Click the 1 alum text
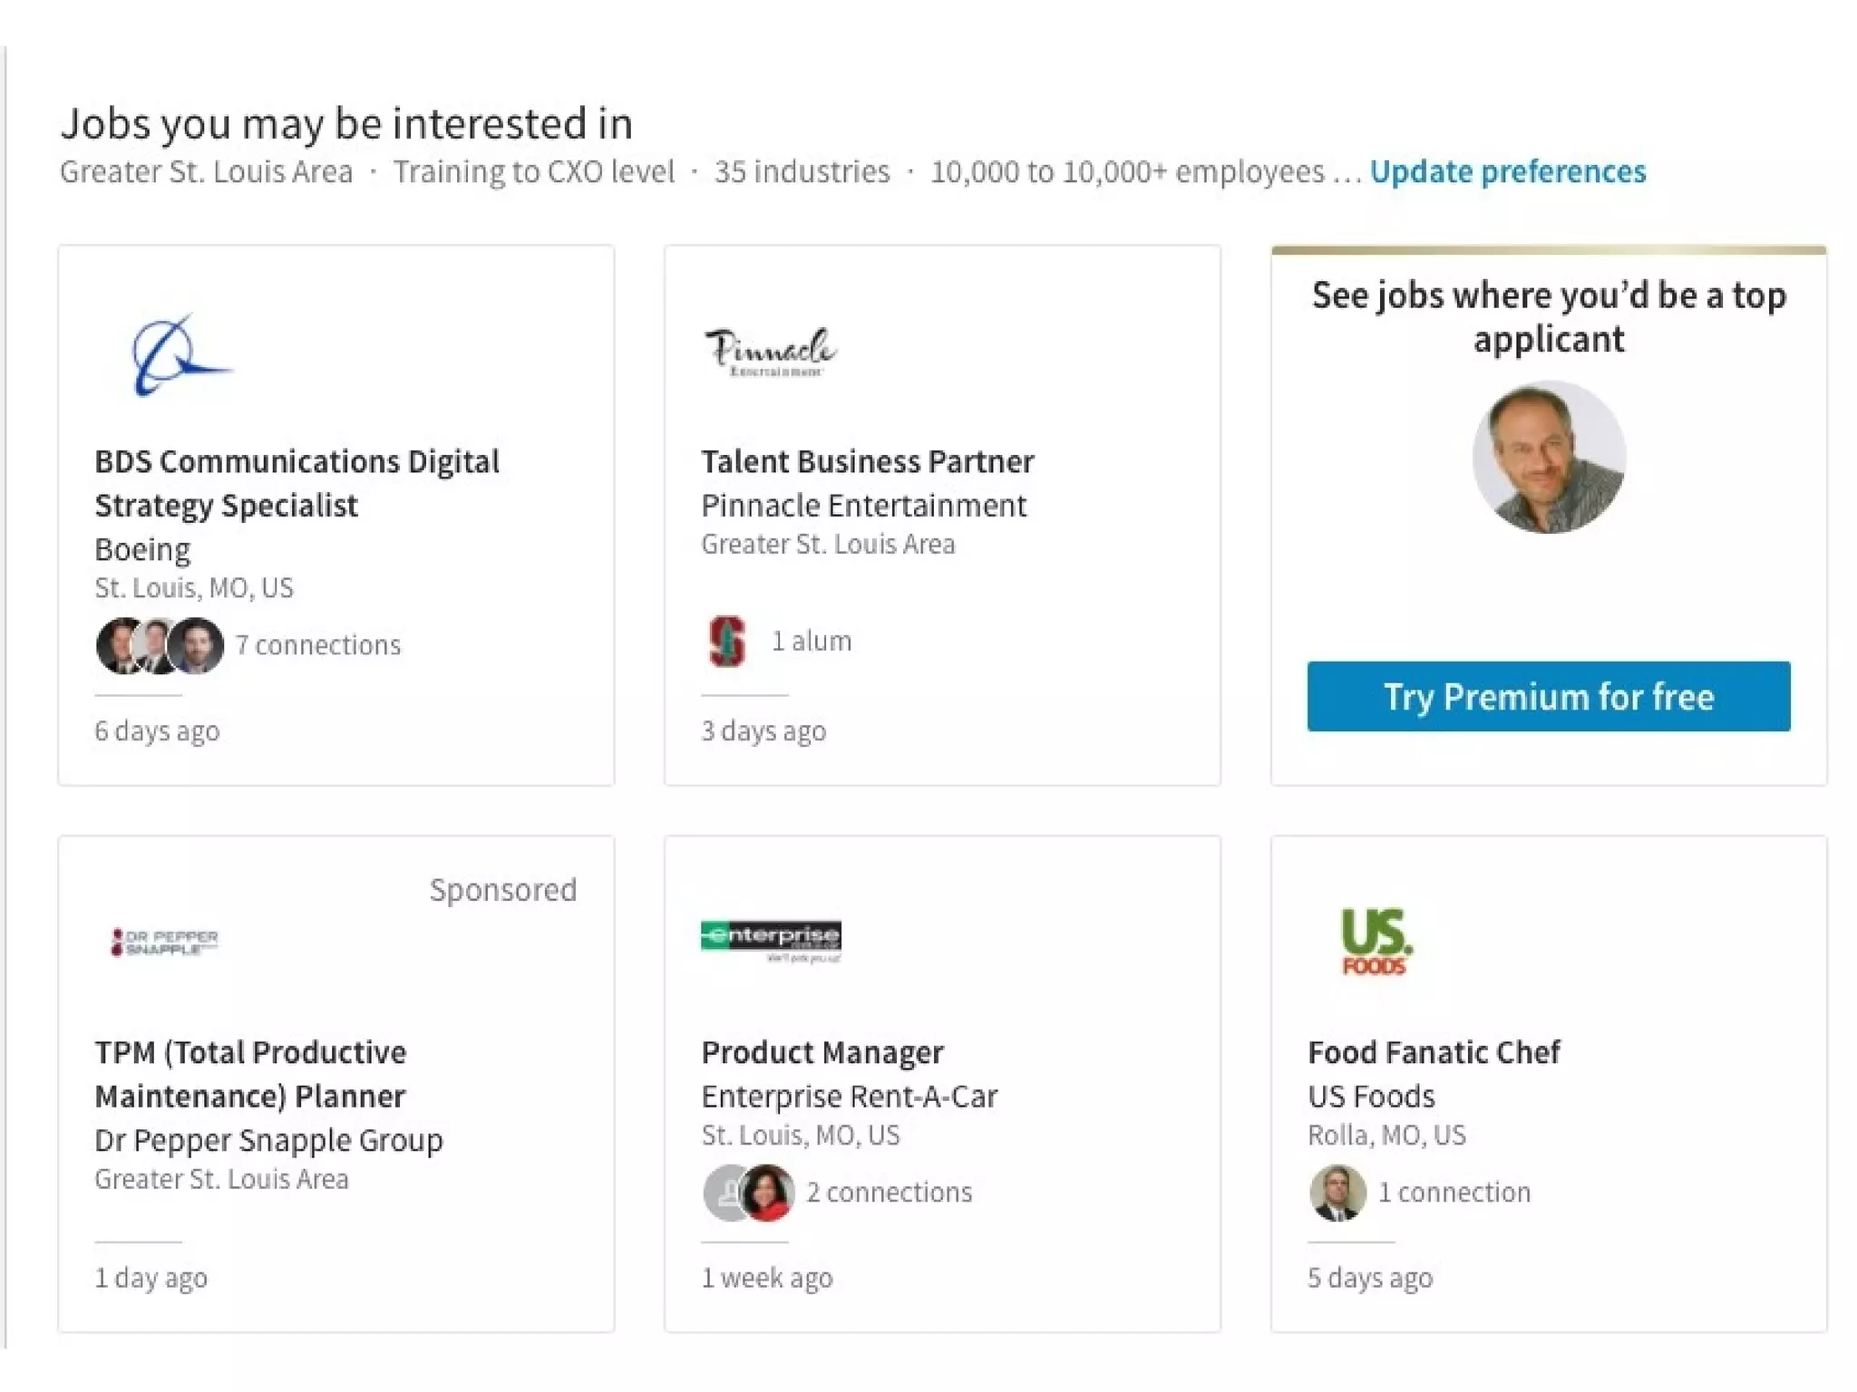This screenshot has width=1857, height=1392. (811, 642)
